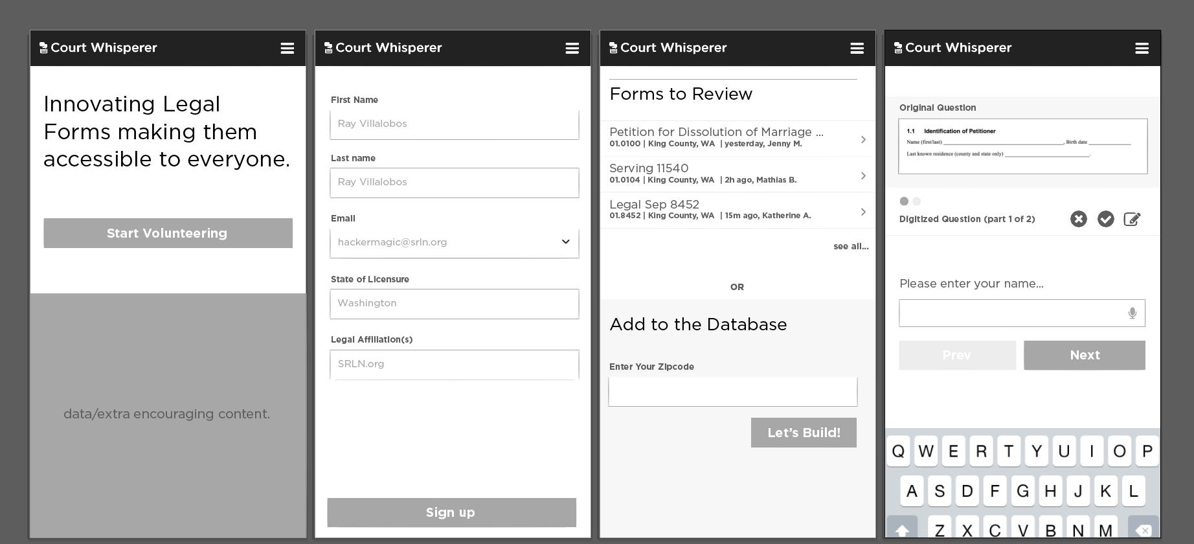Expand the Petition for Dissolution of Marriage chevron
The width and height of the screenshot is (1194, 544).
pos(863,139)
